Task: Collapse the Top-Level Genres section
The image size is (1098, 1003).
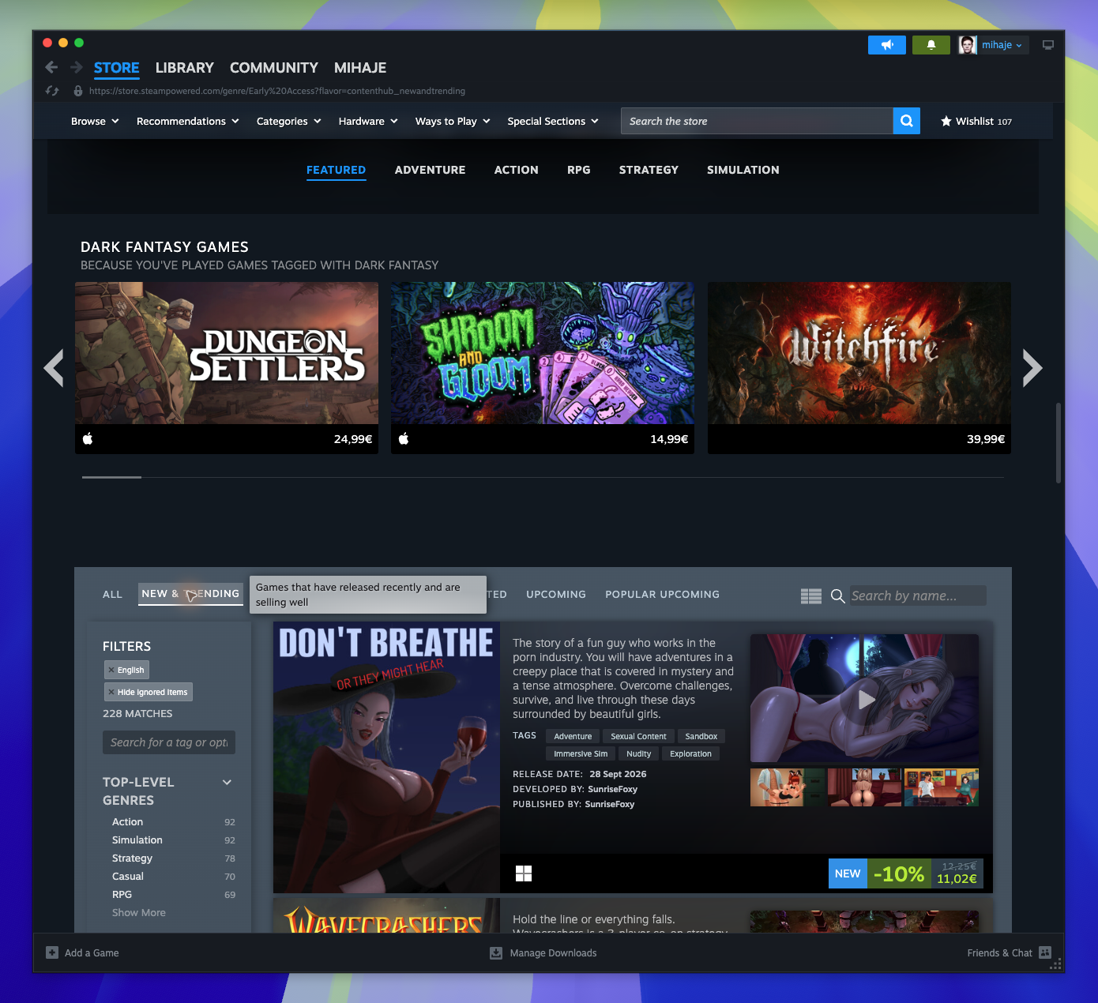Action: click(227, 782)
